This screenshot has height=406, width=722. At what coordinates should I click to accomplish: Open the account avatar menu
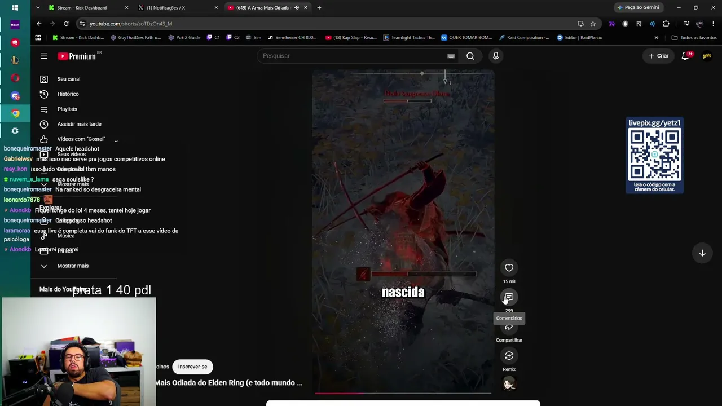[x=707, y=56]
